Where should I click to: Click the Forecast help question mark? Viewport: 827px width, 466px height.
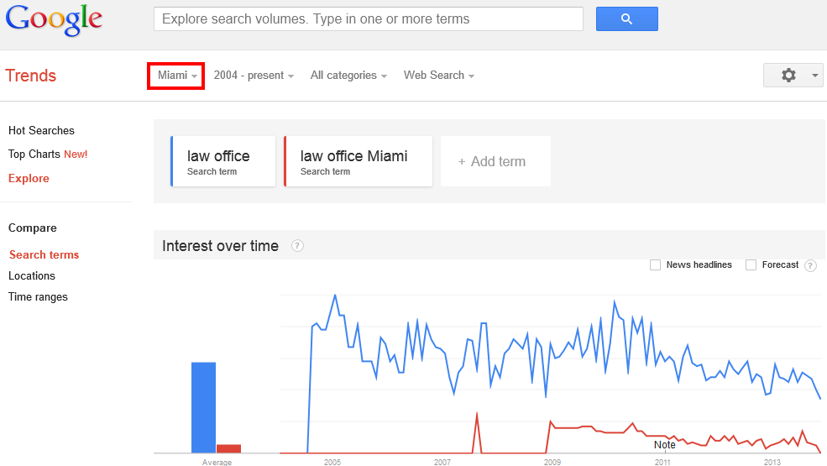point(811,265)
